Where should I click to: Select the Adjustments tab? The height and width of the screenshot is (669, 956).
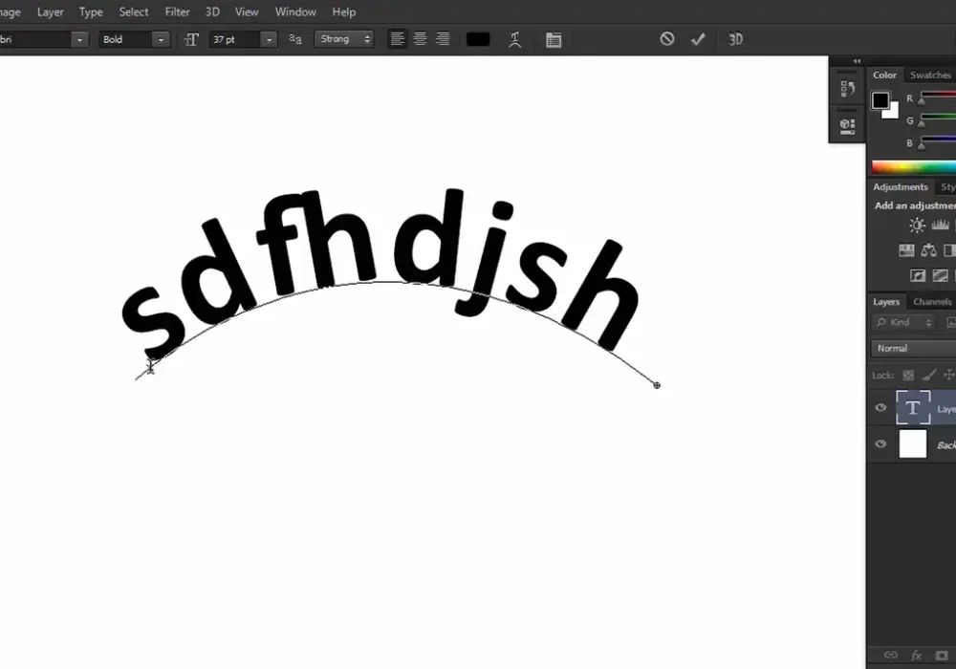(900, 187)
